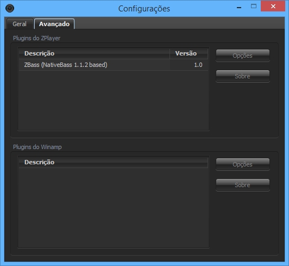Click Opções button for ZPlayer plugins
Image resolution: width=289 pixels, height=266 pixels.
pyautogui.click(x=243, y=55)
